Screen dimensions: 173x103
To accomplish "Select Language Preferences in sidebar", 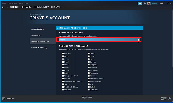I will point(43,41).
